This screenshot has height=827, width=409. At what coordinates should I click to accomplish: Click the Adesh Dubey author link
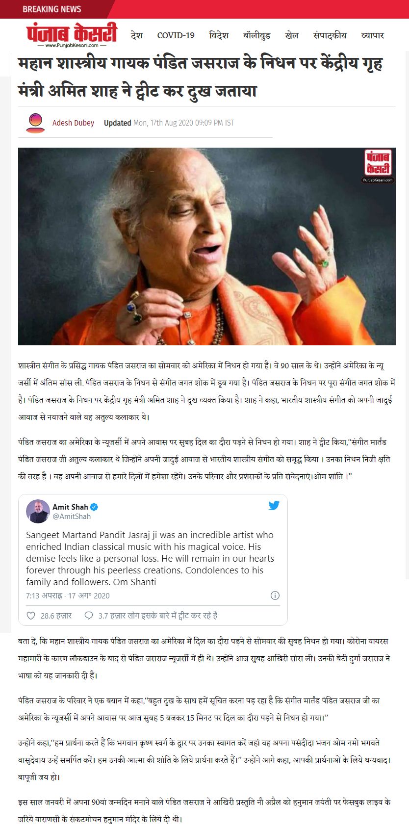click(73, 123)
